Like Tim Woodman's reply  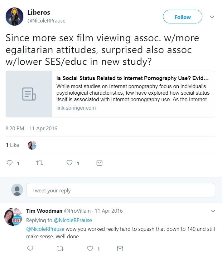pos(90,249)
